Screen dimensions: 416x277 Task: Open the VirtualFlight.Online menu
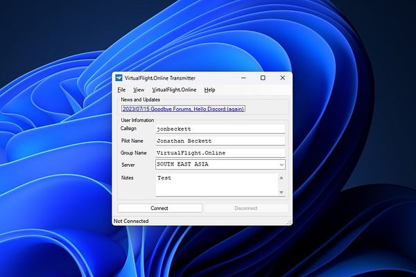point(174,90)
